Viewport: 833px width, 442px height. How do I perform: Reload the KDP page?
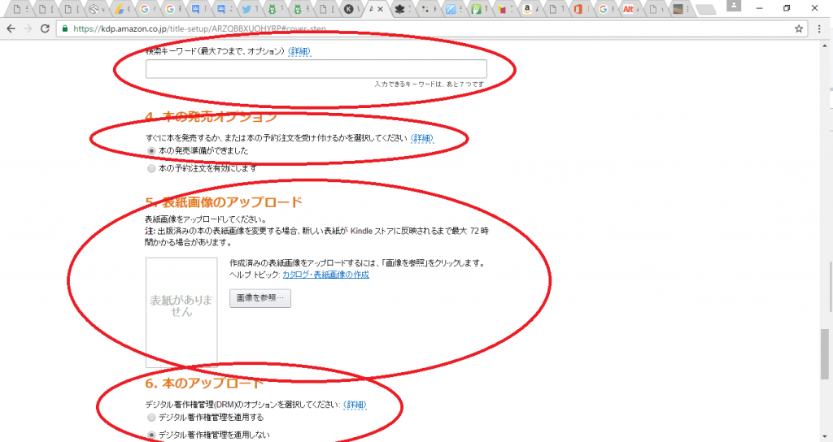46,28
